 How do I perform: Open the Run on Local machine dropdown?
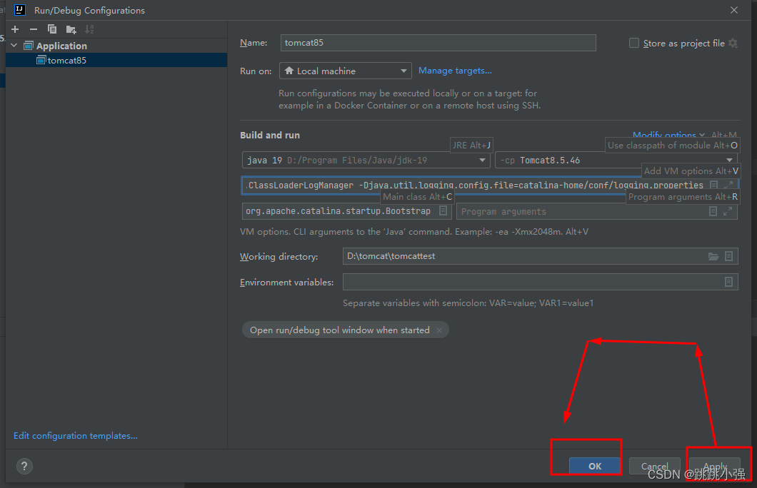(345, 71)
